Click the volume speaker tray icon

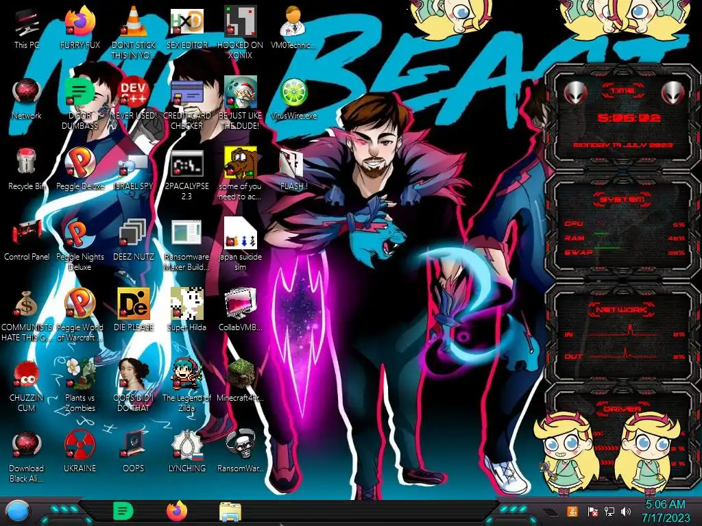(x=627, y=511)
